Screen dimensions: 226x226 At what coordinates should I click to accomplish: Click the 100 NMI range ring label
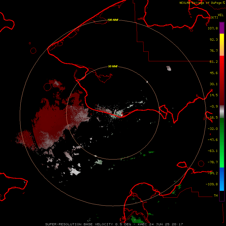coord(113,20)
